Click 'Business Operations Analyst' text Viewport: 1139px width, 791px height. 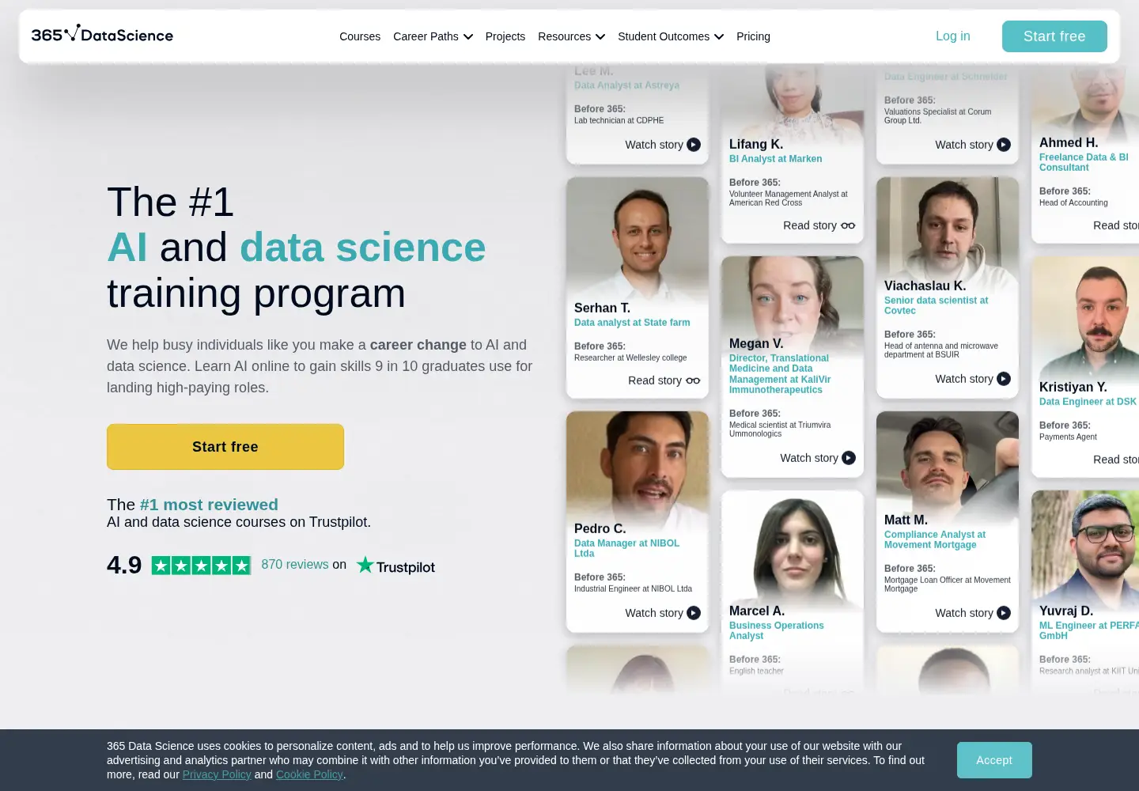click(x=777, y=630)
